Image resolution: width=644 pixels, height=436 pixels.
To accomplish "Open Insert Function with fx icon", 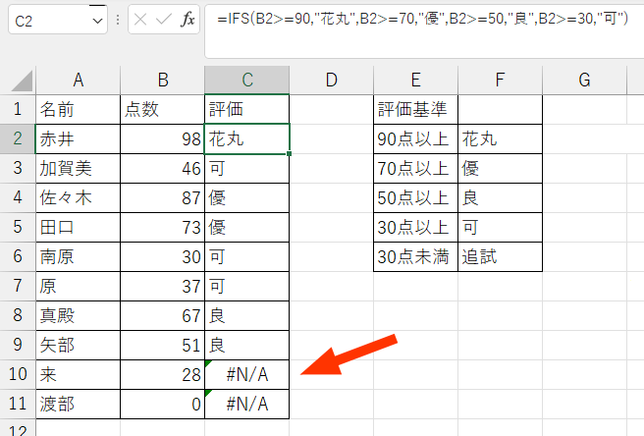I will [188, 19].
